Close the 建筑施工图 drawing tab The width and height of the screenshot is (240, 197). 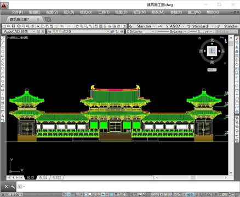[x=38, y=19]
